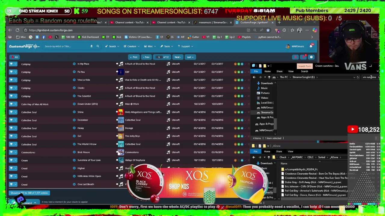Image resolution: width=385 pixels, height=216 pixels.
Task: Switch to the second Channel content YouTube tab
Action: pyautogui.click(x=171, y=22)
